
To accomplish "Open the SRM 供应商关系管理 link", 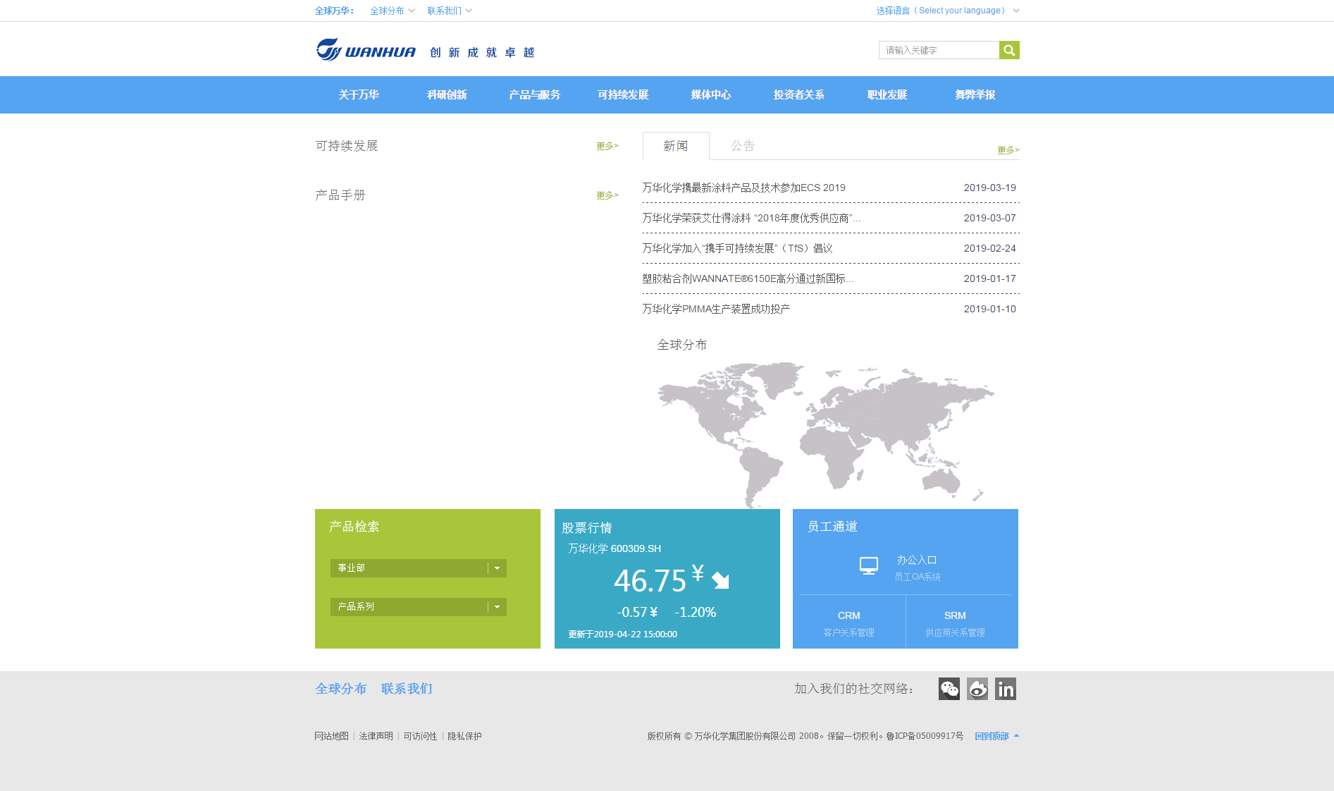I will (955, 624).
